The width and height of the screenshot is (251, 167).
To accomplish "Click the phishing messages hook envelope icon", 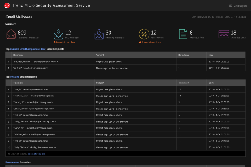I will click(x=99, y=34).
